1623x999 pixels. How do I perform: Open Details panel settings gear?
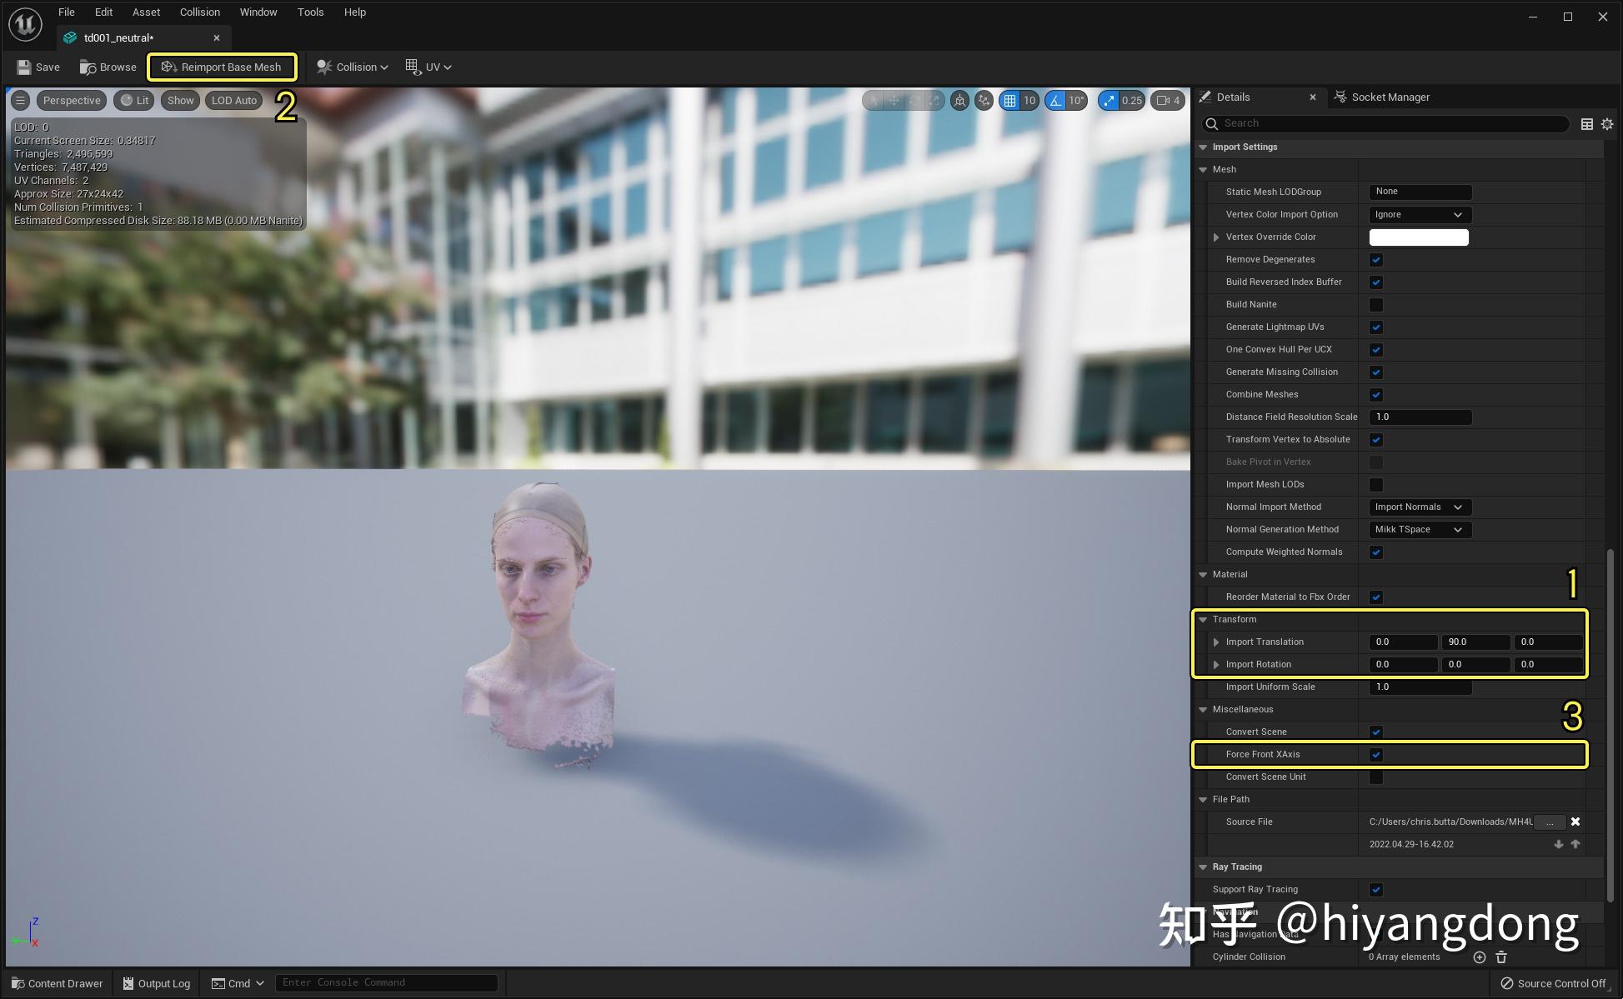pyautogui.click(x=1607, y=124)
